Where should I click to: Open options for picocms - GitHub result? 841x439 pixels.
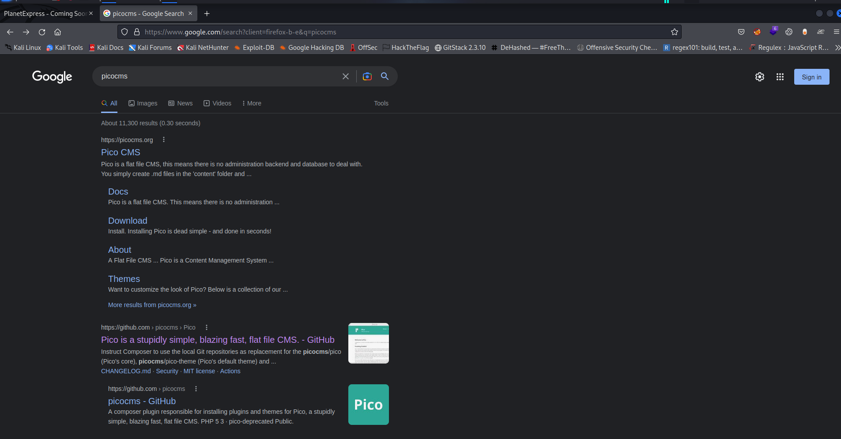196,389
